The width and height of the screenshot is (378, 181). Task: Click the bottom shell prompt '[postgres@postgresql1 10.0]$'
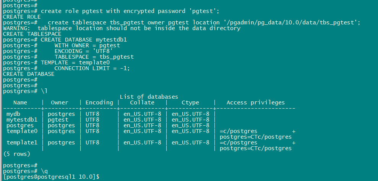pos(50,177)
